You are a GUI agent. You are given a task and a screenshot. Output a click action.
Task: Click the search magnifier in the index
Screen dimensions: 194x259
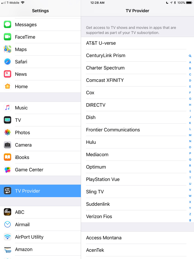[190, 56]
